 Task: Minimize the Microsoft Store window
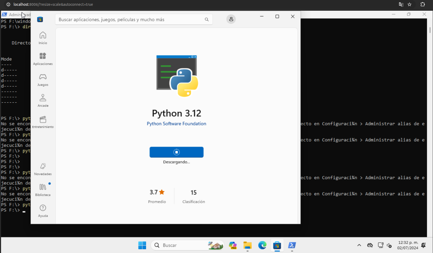point(262,16)
